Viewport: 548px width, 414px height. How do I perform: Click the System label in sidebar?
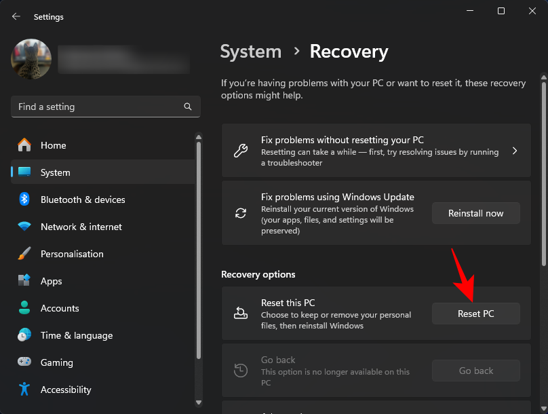(x=55, y=173)
